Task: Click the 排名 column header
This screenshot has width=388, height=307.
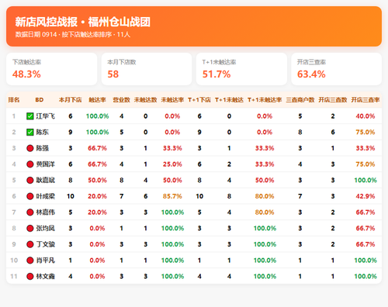Action: click(x=14, y=100)
